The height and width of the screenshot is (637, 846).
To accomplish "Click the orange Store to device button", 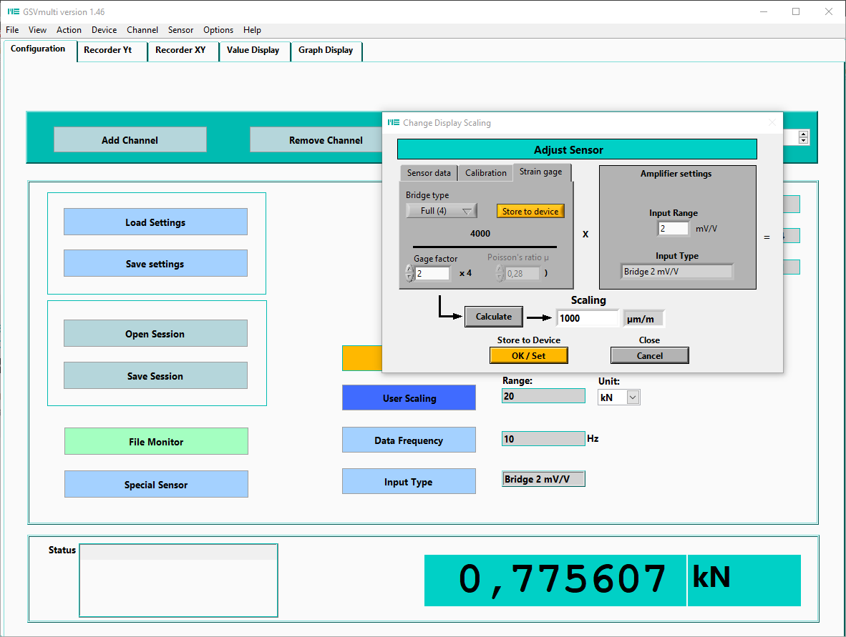I will coord(530,211).
